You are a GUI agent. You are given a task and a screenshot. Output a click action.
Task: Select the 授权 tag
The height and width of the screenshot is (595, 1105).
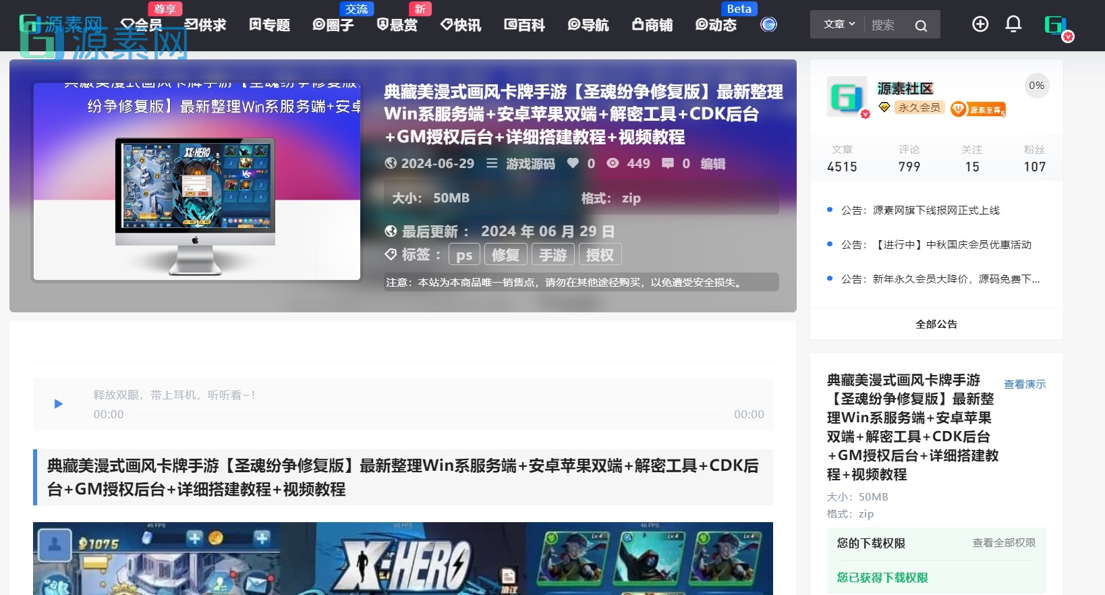pyautogui.click(x=600, y=255)
